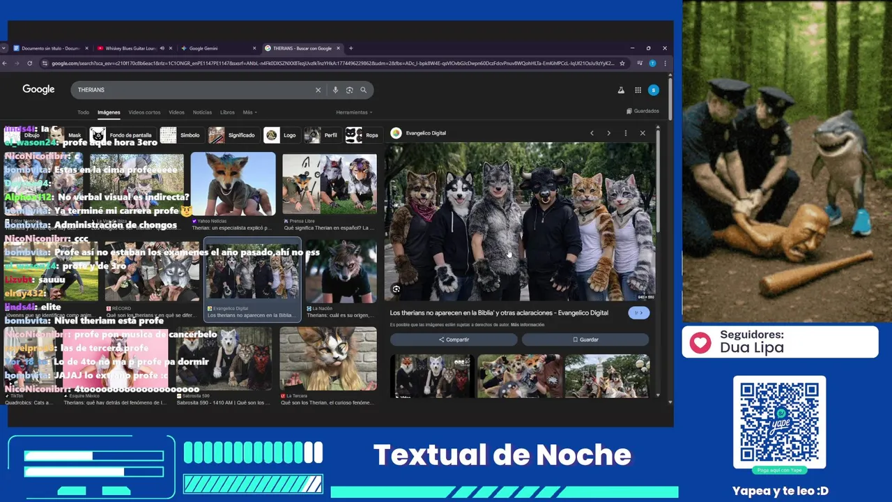
Task: Click the magnifier search icon
Action: (x=363, y=90)
